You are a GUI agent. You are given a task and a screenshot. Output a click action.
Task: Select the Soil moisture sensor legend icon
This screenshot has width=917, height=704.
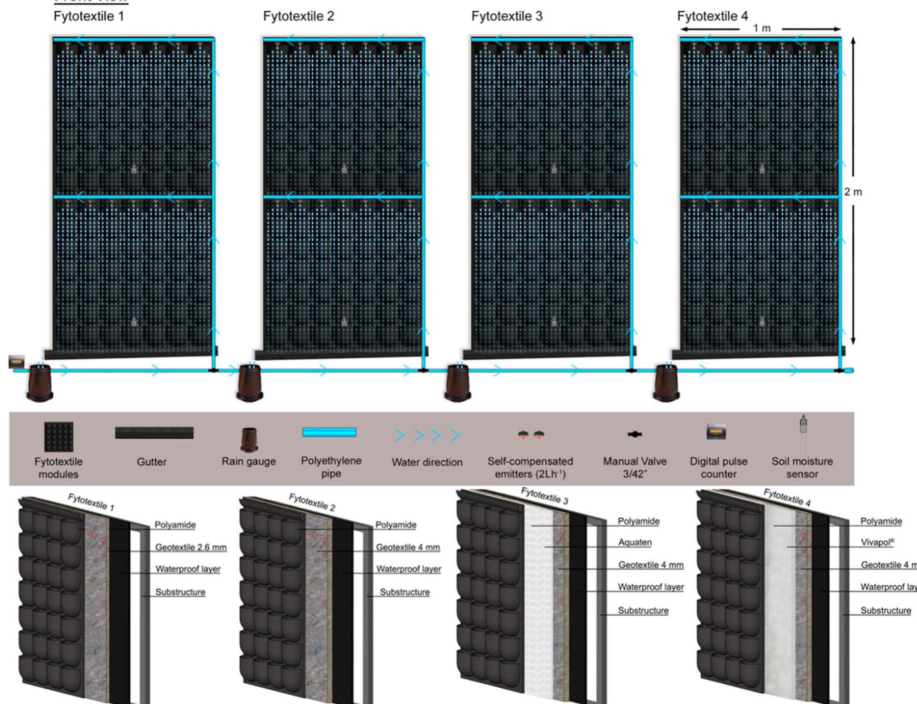pyautogui.click(x=803, y=426)
